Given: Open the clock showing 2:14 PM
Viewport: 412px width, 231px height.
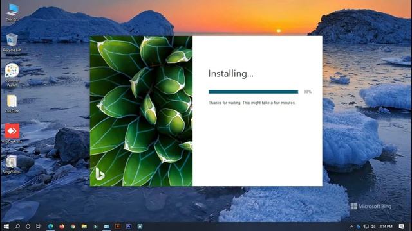Looking at the screenshot, I should pos(386,227).
